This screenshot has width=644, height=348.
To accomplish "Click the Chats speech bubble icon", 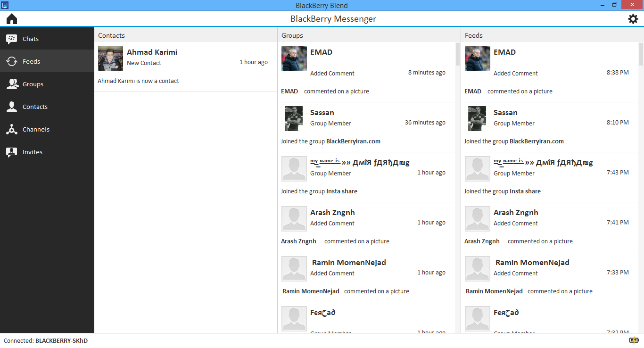I will pos(12,39).
